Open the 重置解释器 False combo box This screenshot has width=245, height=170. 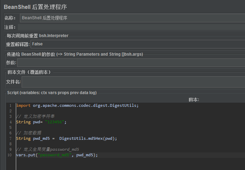138,44
